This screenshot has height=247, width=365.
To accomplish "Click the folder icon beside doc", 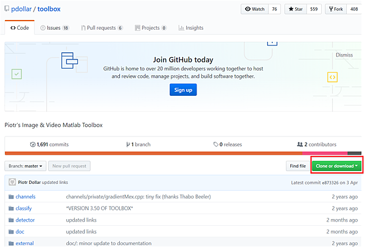I will 10,231.
